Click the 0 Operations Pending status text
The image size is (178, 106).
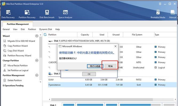(13, 86)
